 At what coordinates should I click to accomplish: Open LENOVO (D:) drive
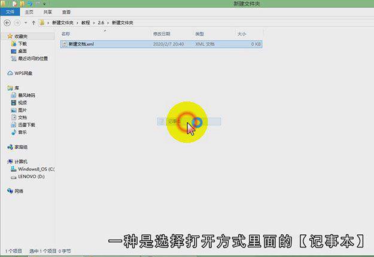[31, 176]
